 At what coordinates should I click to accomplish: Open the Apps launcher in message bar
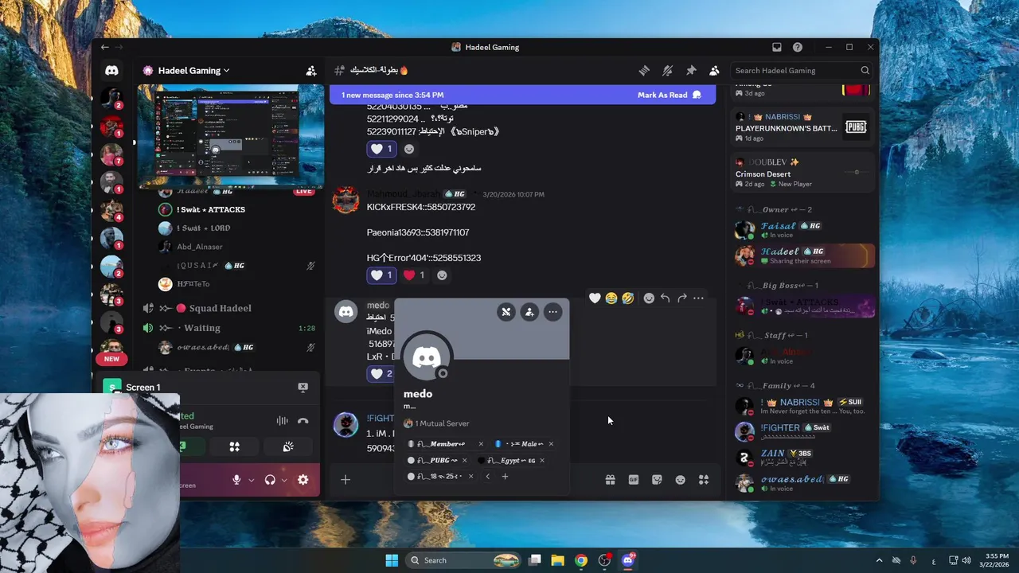click(x=704, y=480)
